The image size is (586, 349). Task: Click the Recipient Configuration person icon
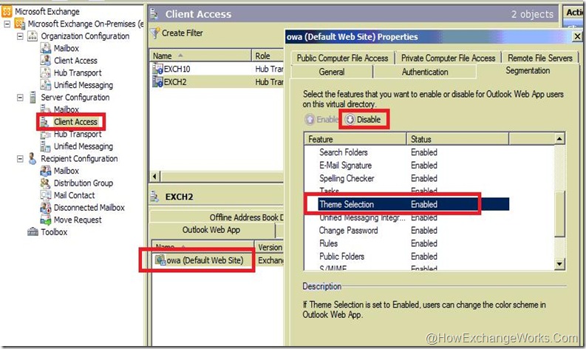click(x=33, y=158)
